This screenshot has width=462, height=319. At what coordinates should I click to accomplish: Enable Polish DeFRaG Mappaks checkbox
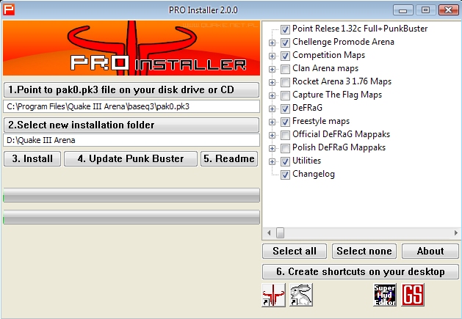(x=285, y=148)
